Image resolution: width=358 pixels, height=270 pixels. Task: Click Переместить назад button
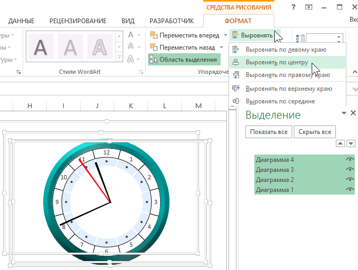(183, 47)
